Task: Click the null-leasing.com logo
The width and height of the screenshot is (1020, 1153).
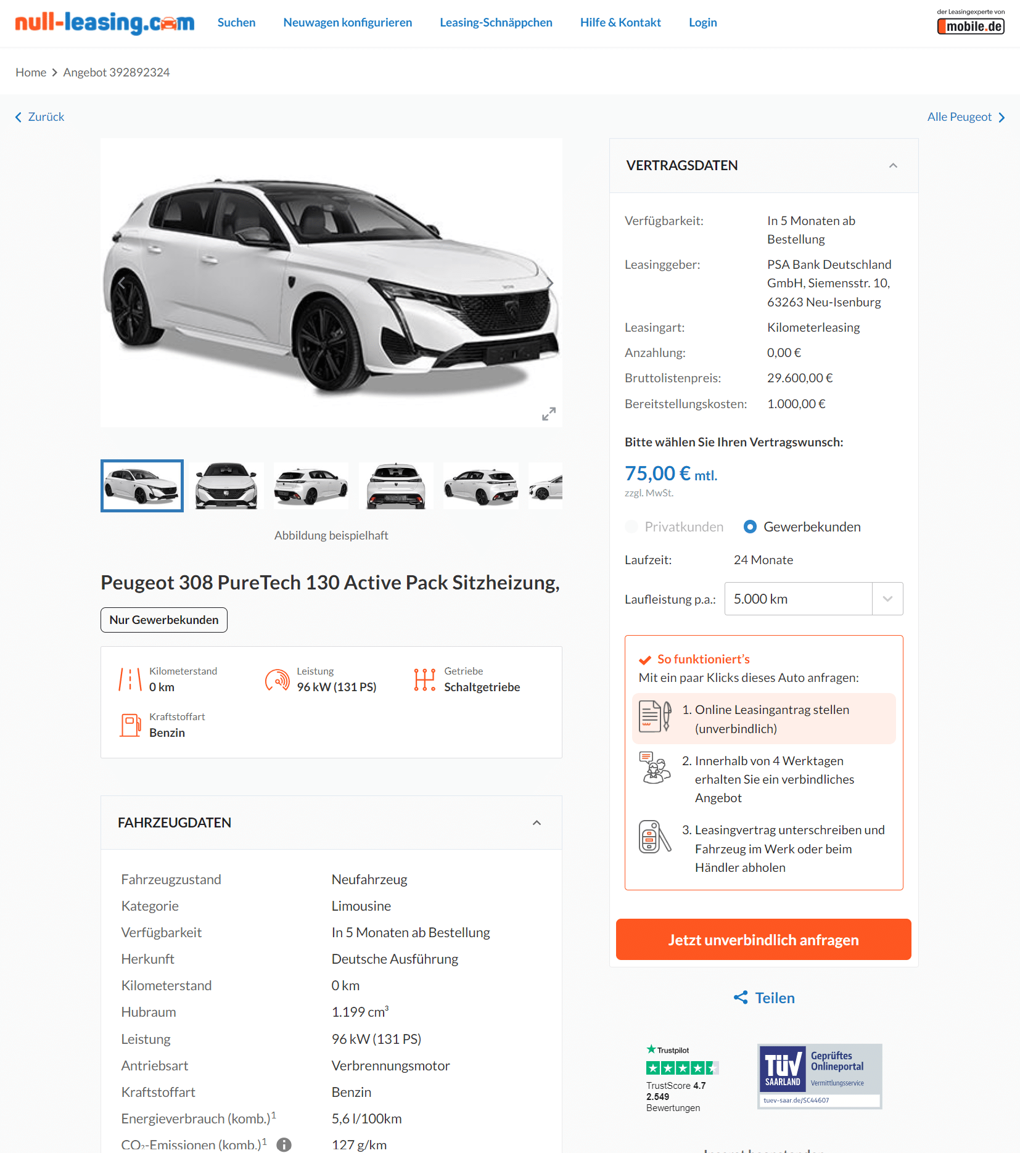Action: (105, 23)
